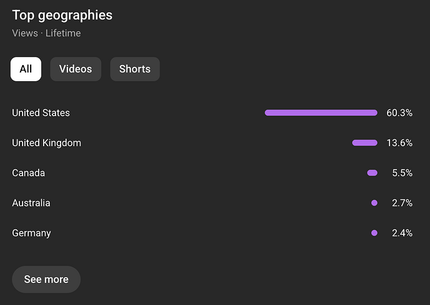
Task: Select the Canada row label
Action: tap(29, 173)
